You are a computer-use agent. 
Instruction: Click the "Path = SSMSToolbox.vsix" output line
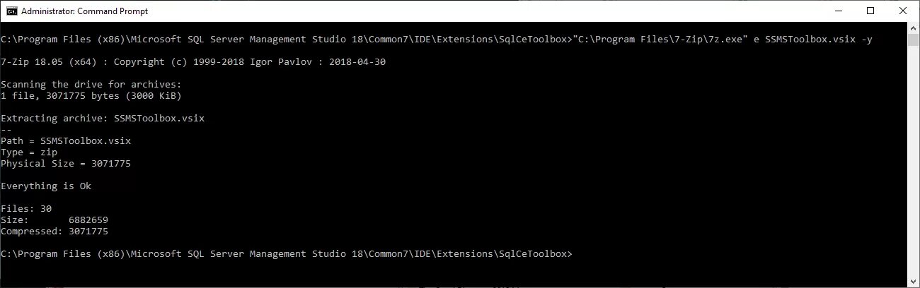66,141
